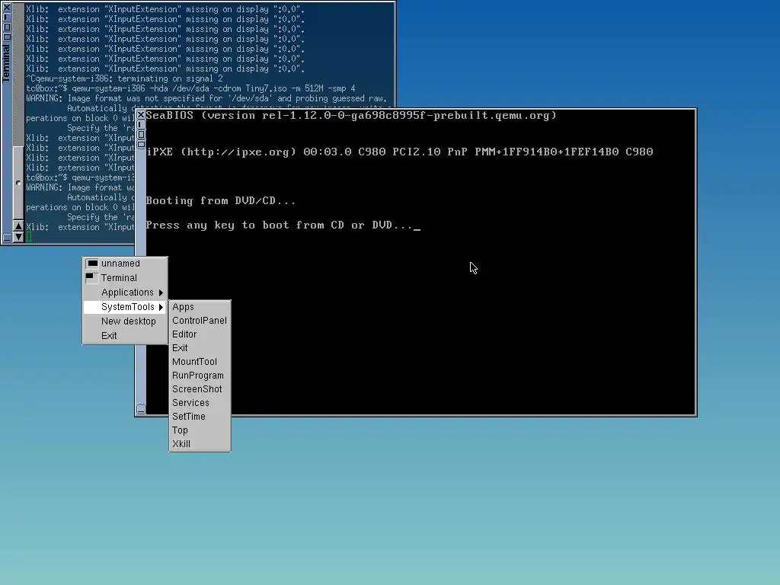
Task: Click the Terminal window's fourth titlebar button
Action: 7,37
